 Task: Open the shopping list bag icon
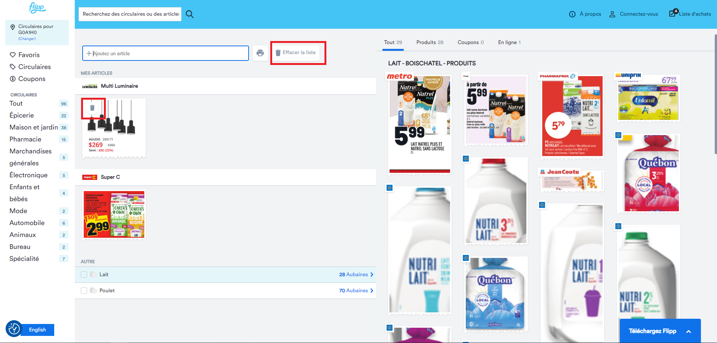(x=673, y=13)
